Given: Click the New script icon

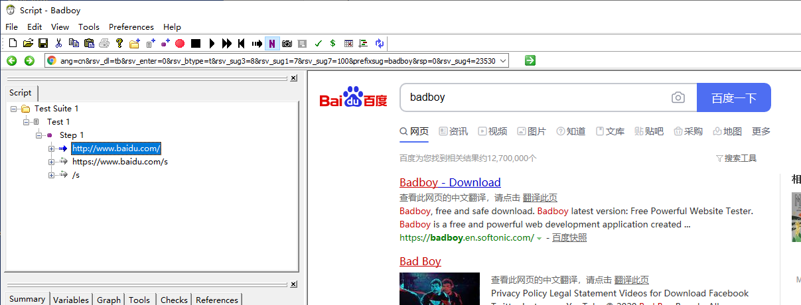Looking at the screenshot, I should (x=13, y=43).
